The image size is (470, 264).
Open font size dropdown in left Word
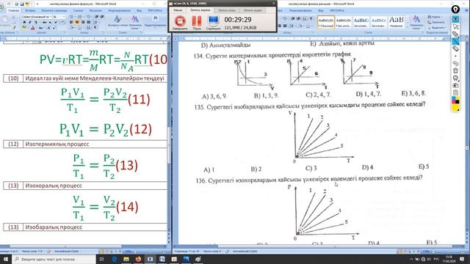pyautogui.click(x=64, y=17)
